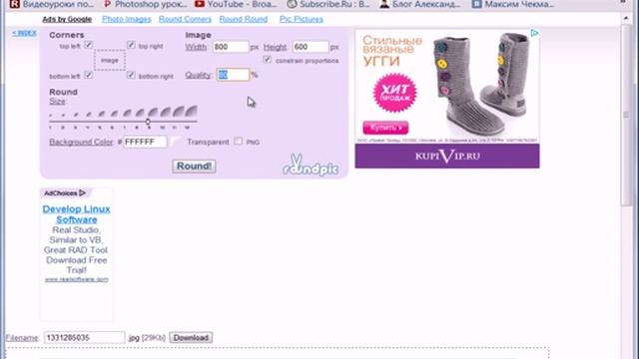639x359 pixels.
Task: Click the Background Color label
Action: point(81,142)
